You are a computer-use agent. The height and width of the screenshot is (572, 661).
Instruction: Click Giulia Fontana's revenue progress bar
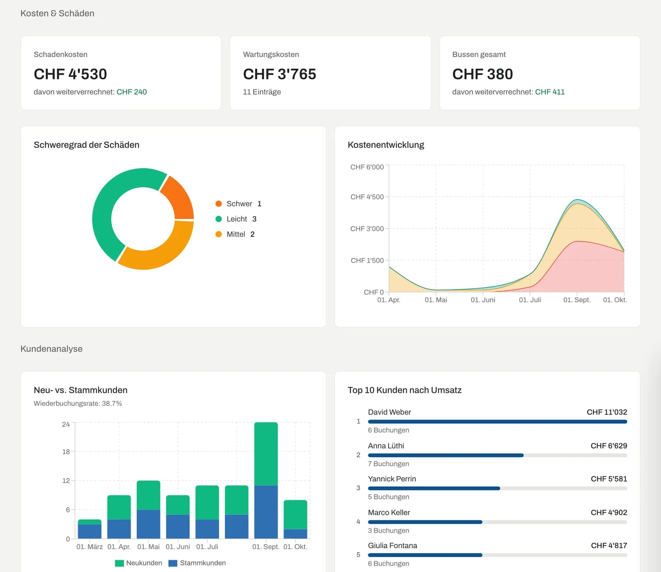pos(497,555)
